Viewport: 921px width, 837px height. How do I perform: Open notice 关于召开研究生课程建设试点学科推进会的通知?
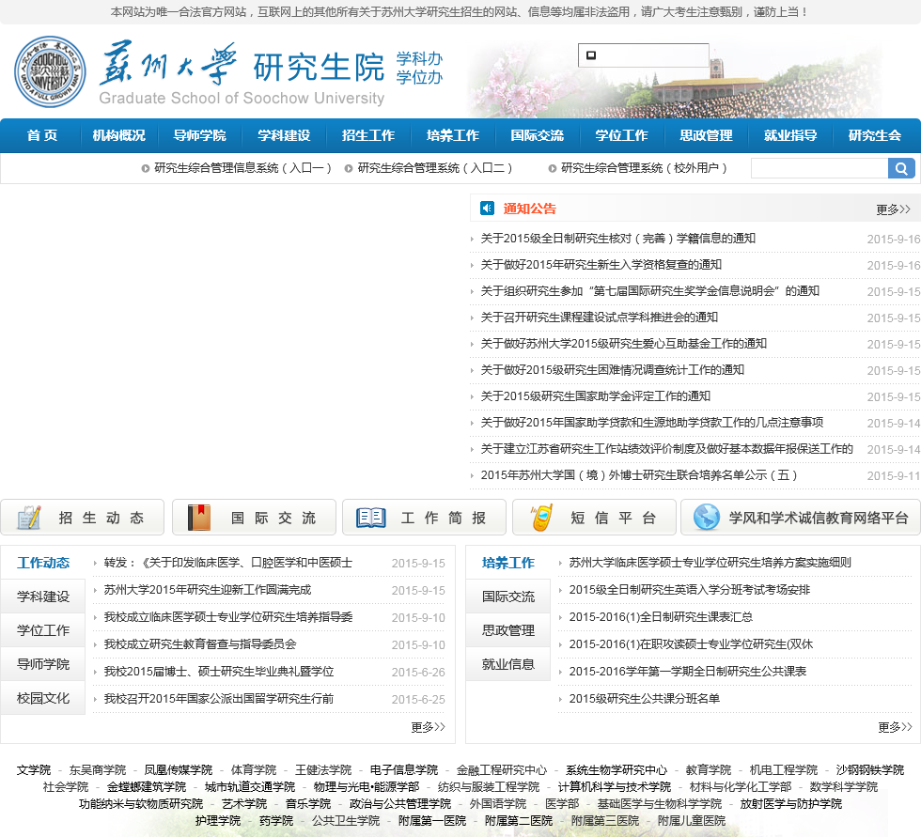[600, 318]
